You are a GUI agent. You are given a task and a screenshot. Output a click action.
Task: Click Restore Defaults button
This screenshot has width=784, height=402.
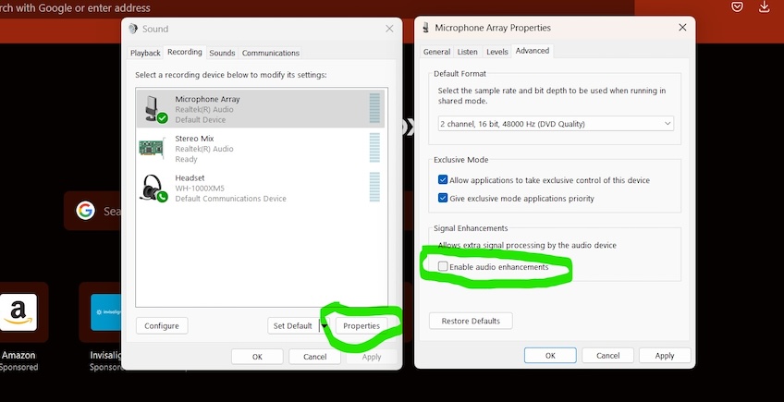coord(471,321)
